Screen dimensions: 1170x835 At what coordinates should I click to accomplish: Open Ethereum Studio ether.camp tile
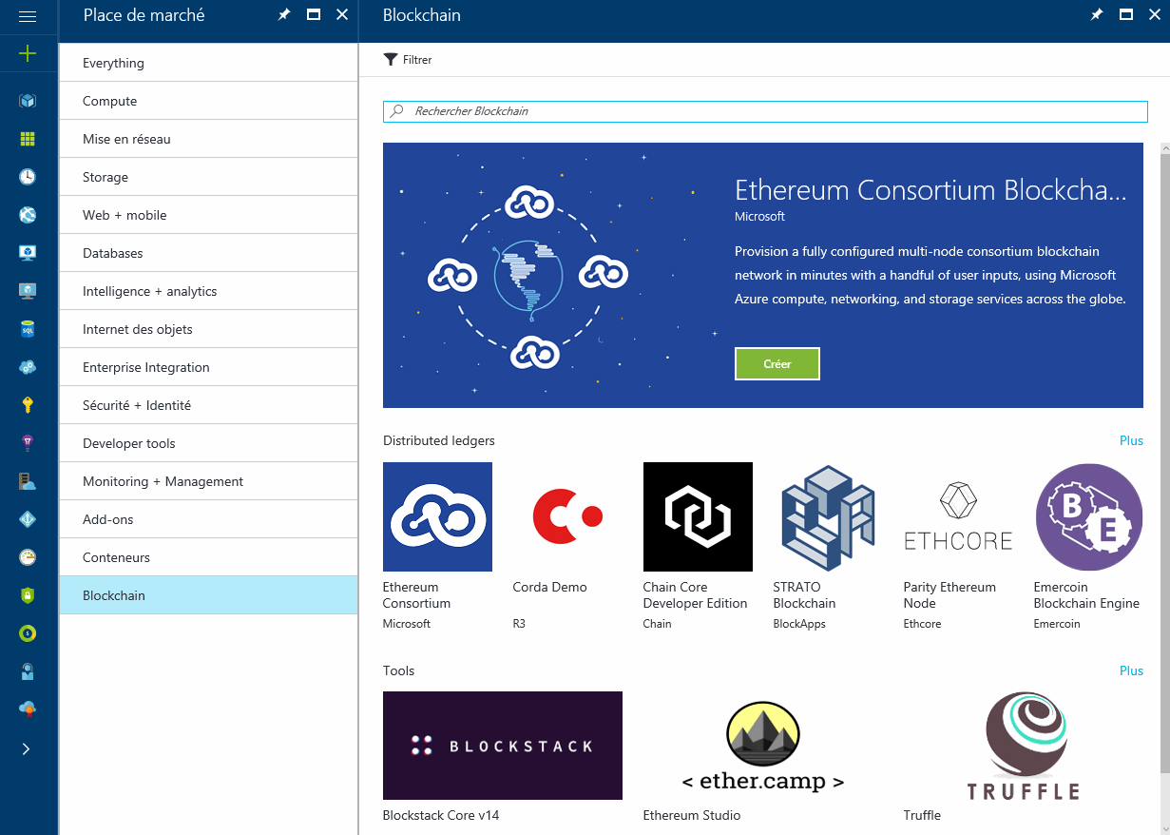pos(763,757)
